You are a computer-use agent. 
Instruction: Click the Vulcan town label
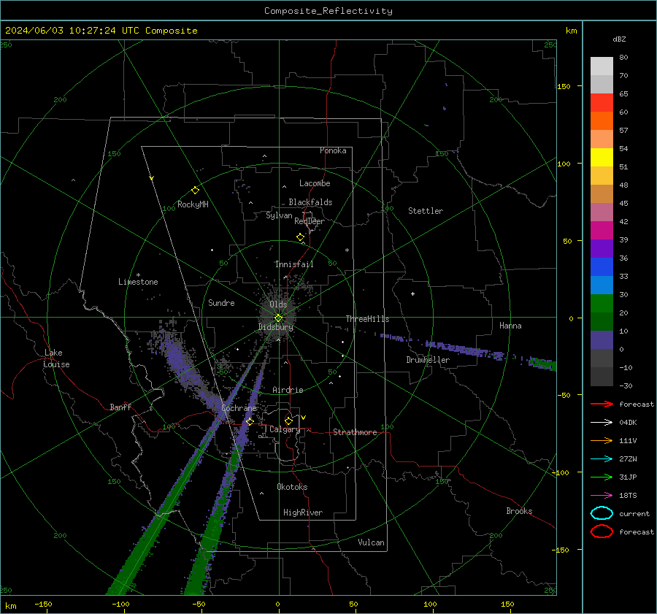(371, 542)
